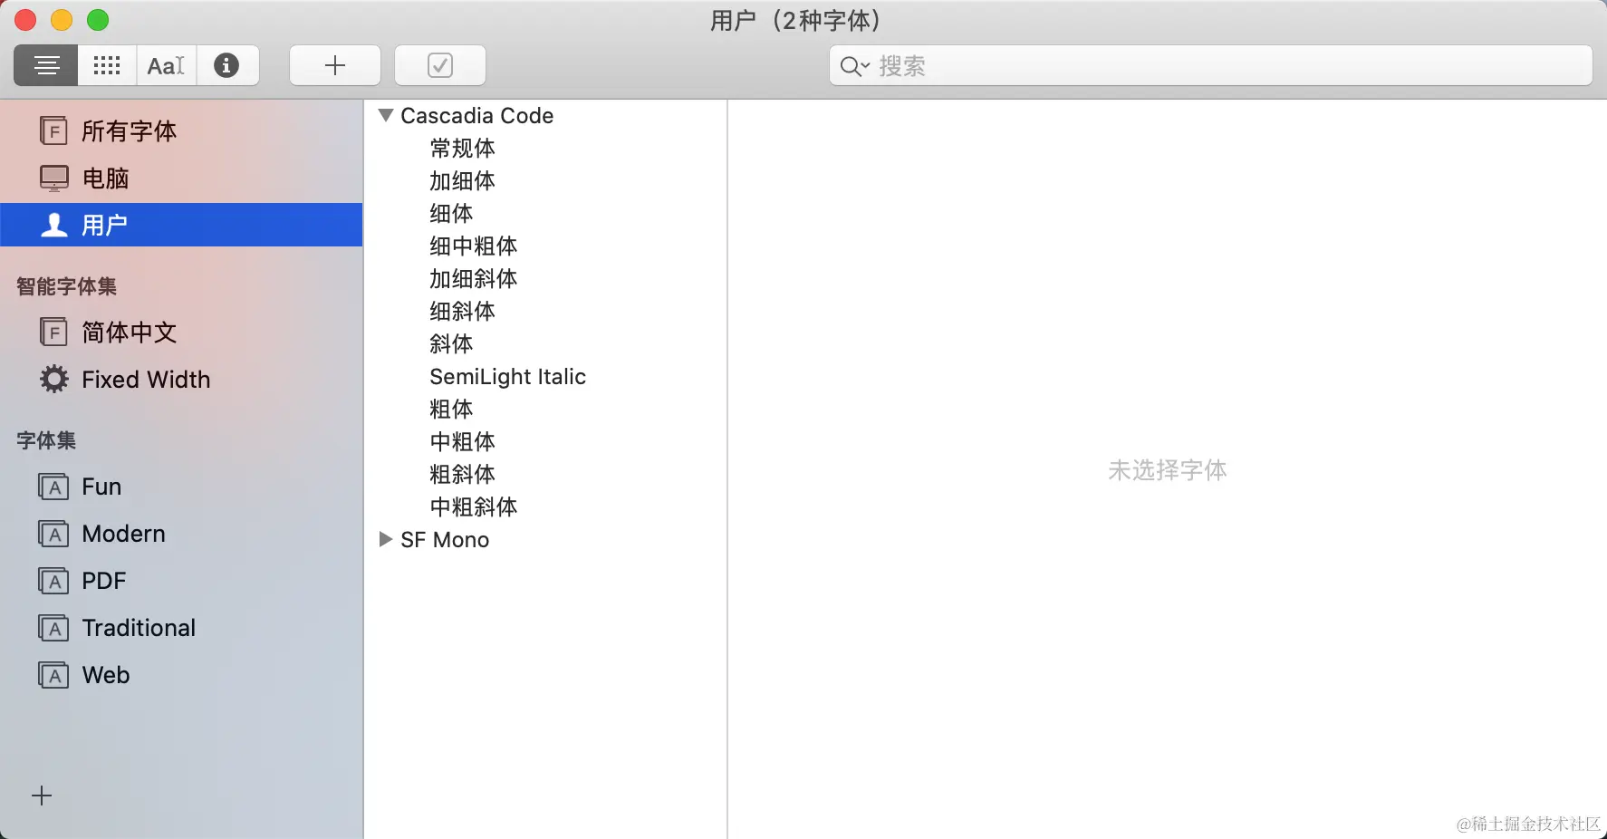
Task: Show font information view
Action: tap(226, 65)
